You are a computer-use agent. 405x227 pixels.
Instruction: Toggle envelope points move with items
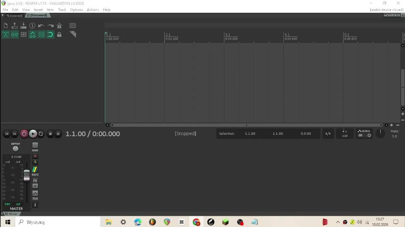[32, 35]
